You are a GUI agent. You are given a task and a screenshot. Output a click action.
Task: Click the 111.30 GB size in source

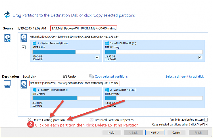111,59
